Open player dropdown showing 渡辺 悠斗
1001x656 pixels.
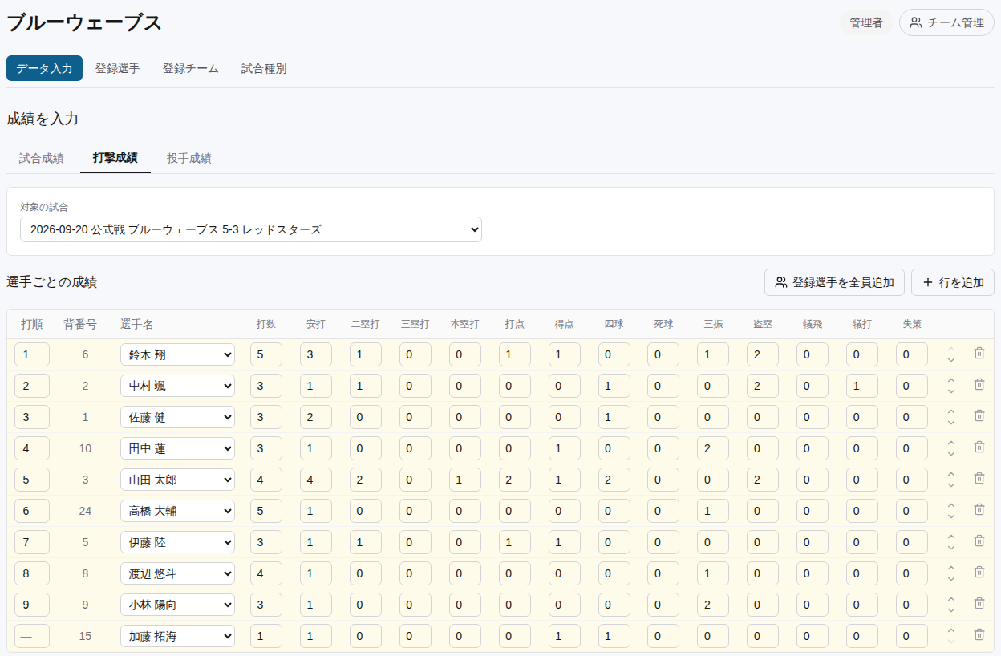point(177,573)
